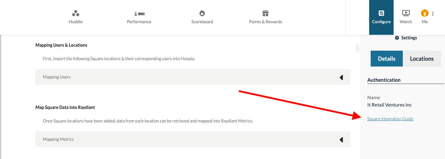Select the Points & Rewards gift icon
The image size is (445, 159).
pyautogui.click(x=265, y=13)
